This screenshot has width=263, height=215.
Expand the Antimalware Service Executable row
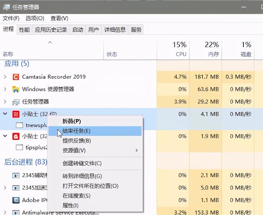[x=5, y=213]
